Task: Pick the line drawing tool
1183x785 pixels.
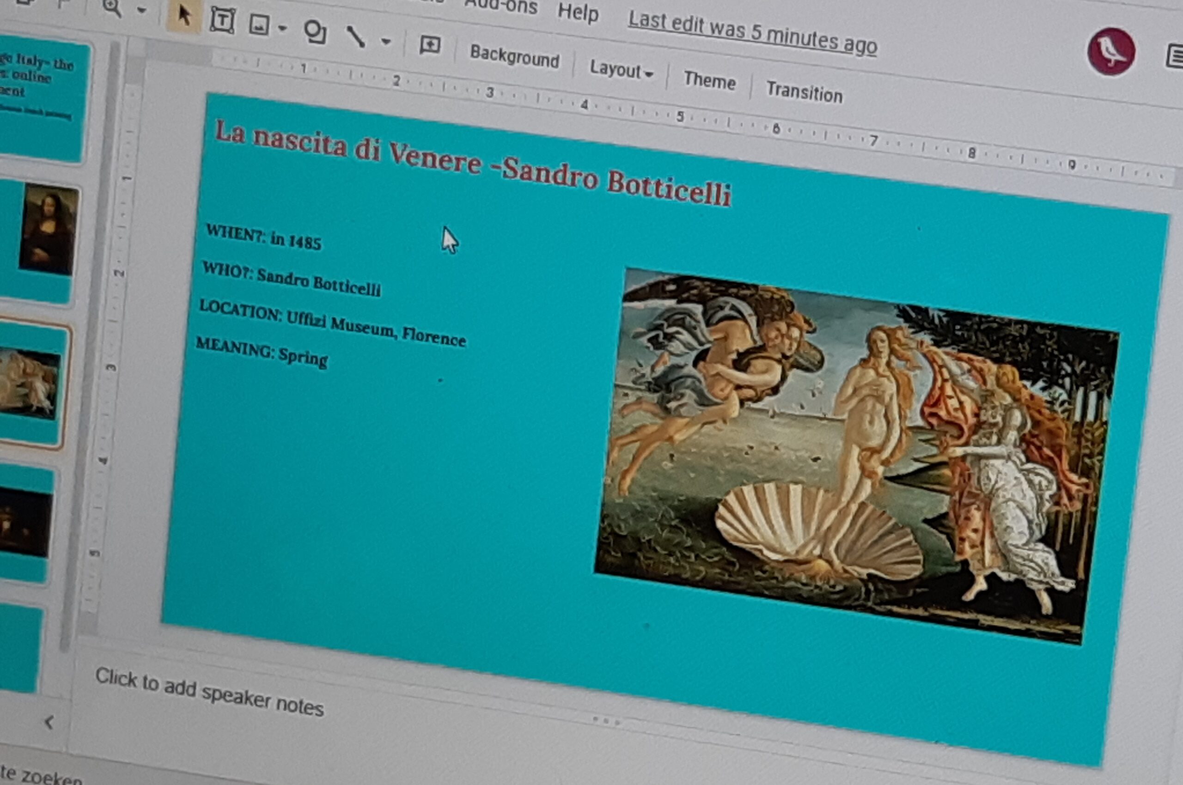Action: tap(355, 37)
